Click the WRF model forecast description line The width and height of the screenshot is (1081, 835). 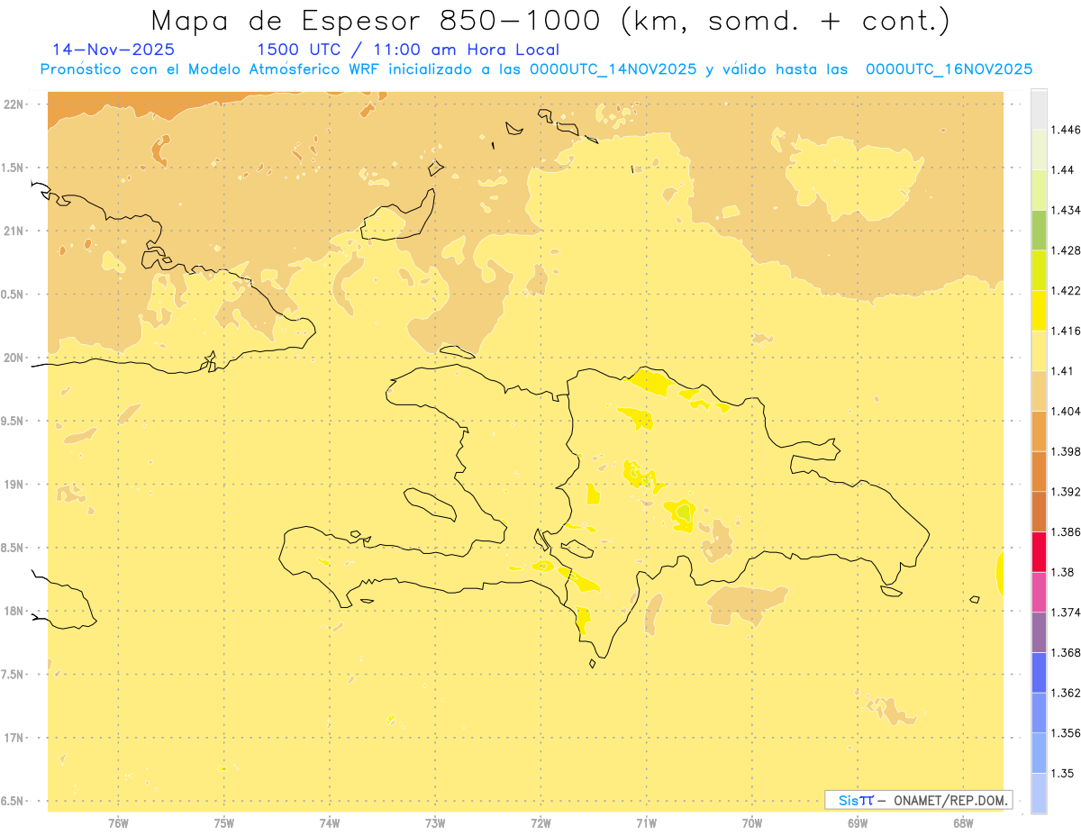tap(536, 69)
